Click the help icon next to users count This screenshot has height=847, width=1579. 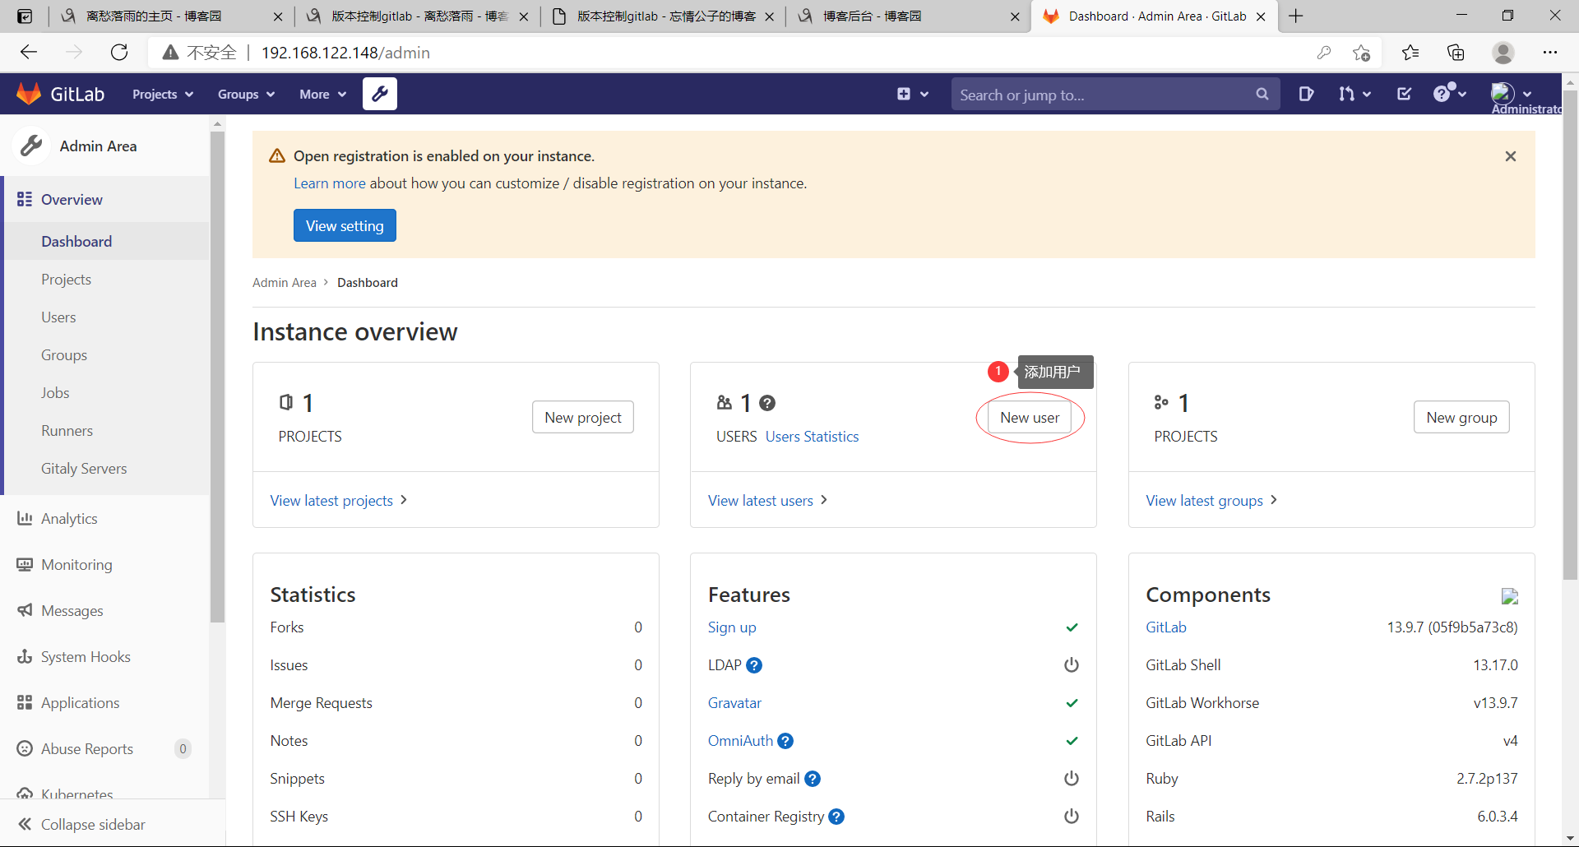(x=767, y=403)
